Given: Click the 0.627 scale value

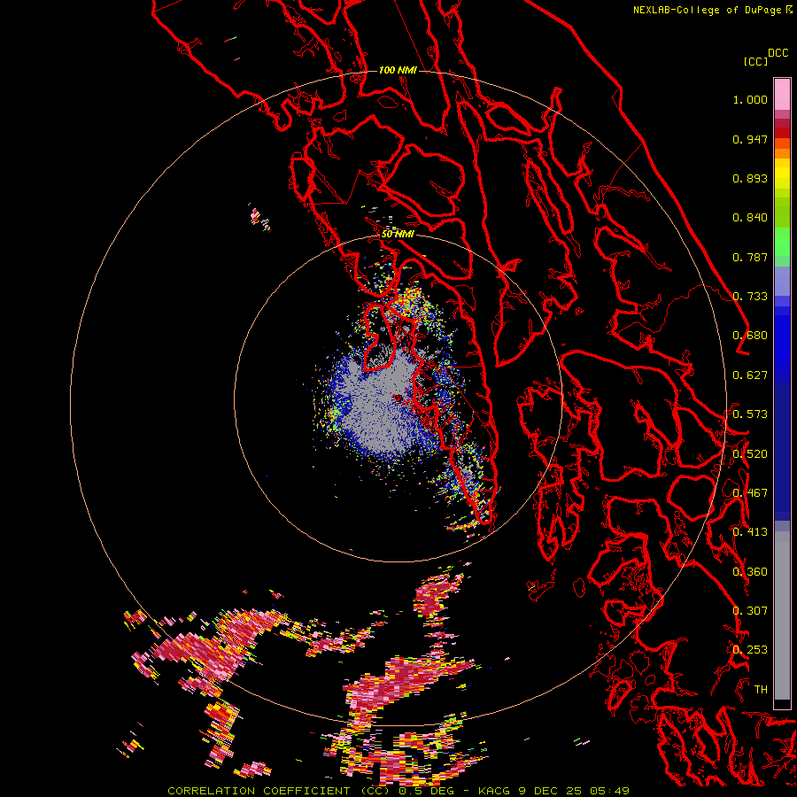Looking at the screenshot, I should point(750,375).
